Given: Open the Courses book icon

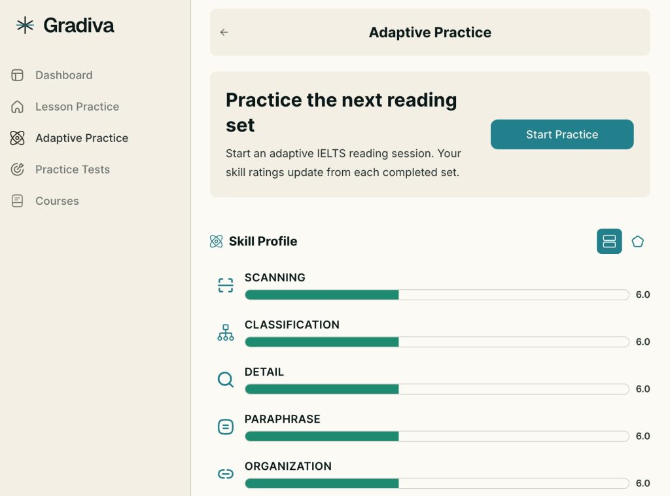Looking at the screenshot, I should point(18,201).
